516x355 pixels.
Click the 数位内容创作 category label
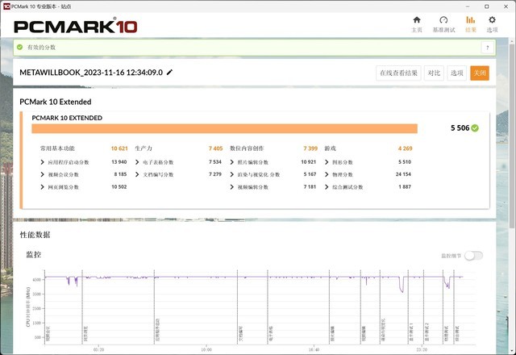(x=247, y=148)
